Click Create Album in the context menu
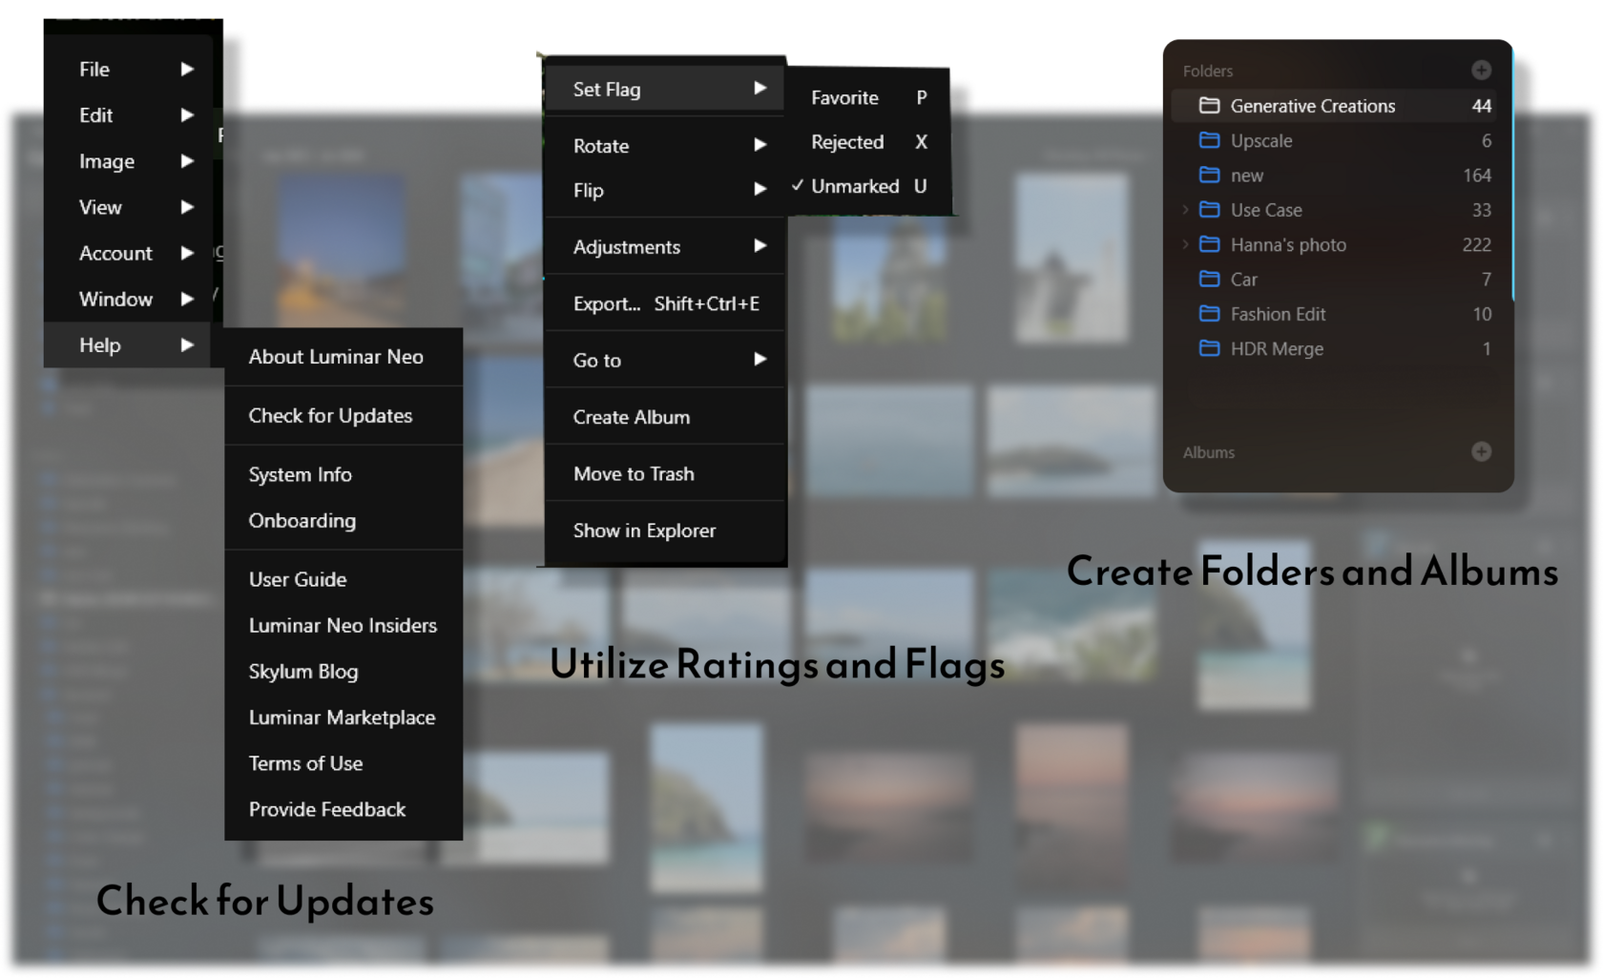 coord(631,417)
